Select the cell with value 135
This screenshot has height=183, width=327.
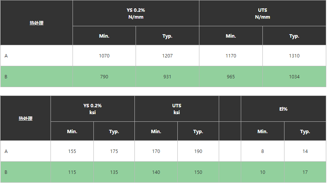114,172
